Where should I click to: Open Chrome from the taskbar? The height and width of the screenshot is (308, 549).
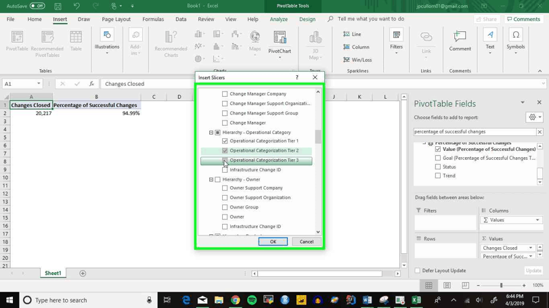pos(236,300)
